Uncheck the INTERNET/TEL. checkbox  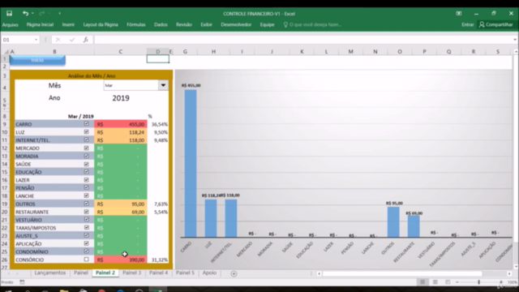(x=87, y=140)
